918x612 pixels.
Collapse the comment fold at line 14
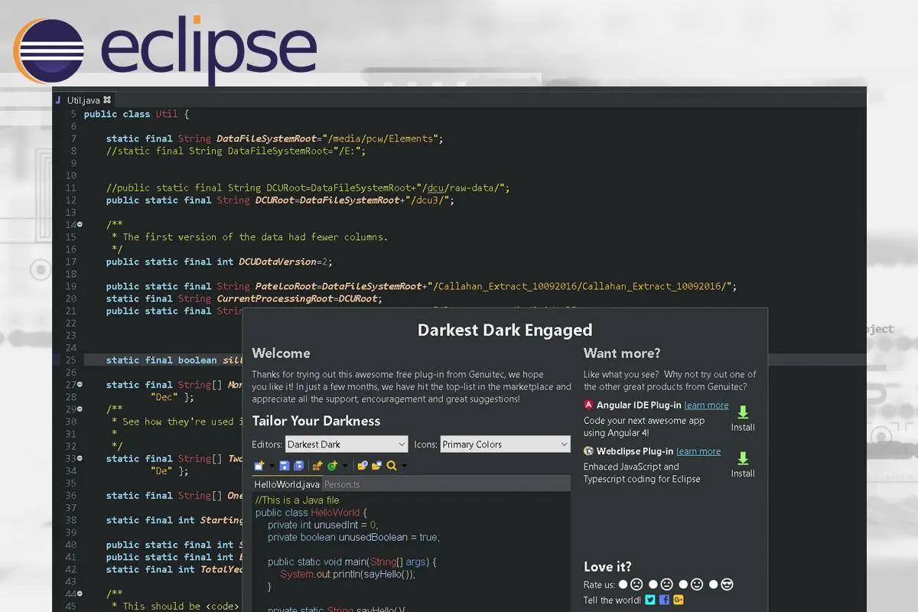(x=79, y=225)
